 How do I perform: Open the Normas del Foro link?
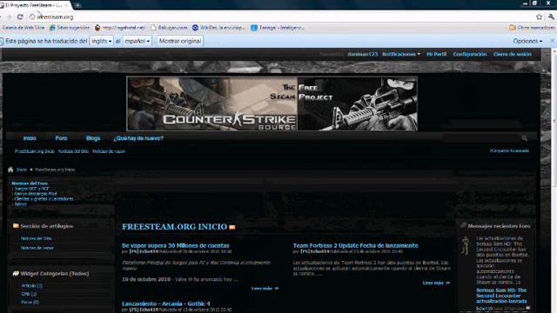(x=30, y=183)
